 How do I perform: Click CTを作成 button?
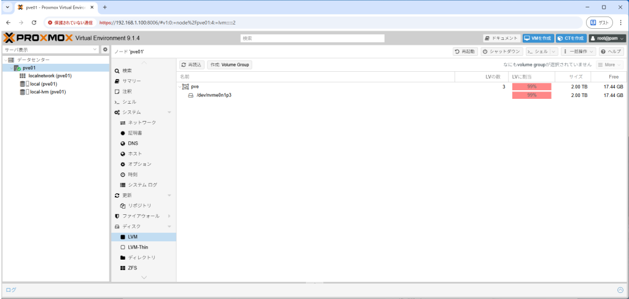[x=571, y=39]
